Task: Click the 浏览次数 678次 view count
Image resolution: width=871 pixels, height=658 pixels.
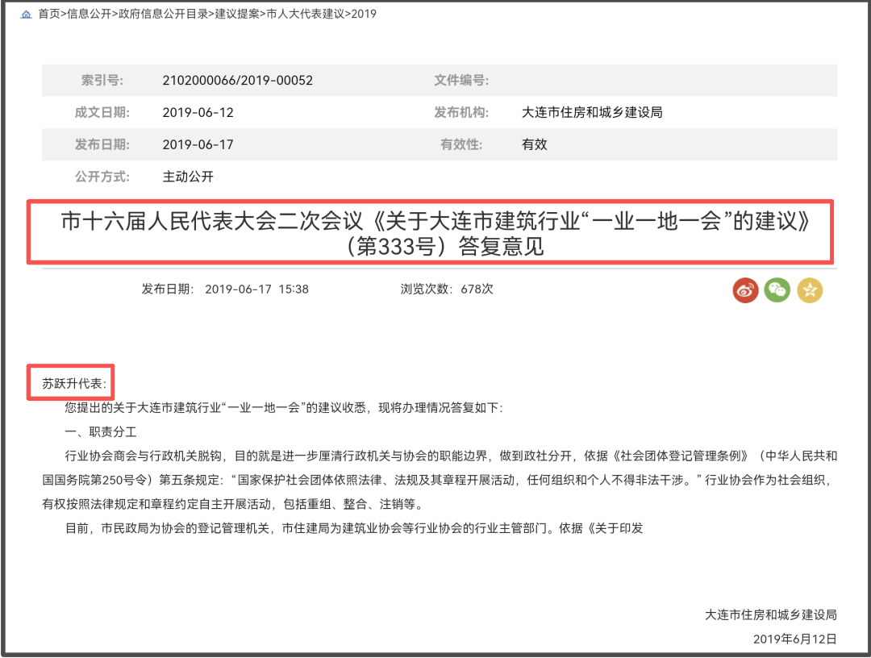Action: pyautogui.click(x=447, y=289)
